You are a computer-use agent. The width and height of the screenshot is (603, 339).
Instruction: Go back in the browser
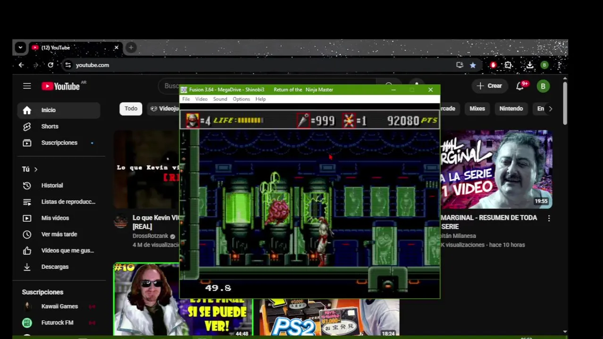[21, 65]
